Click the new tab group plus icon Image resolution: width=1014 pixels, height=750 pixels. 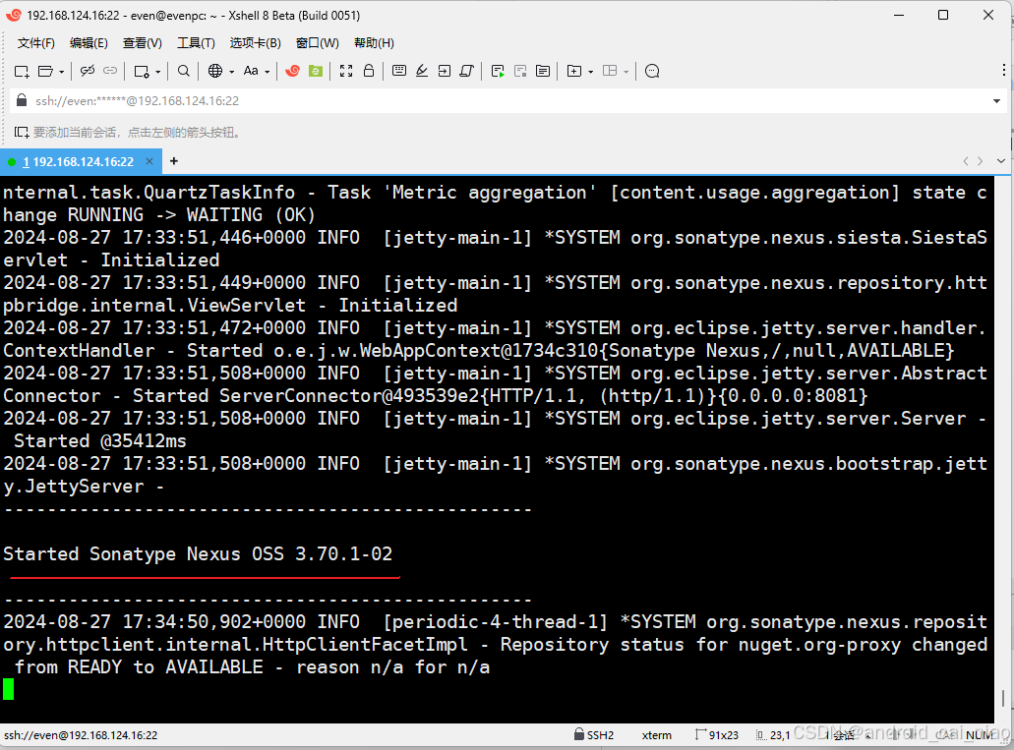pyautogui.click(x=574, y=71)
